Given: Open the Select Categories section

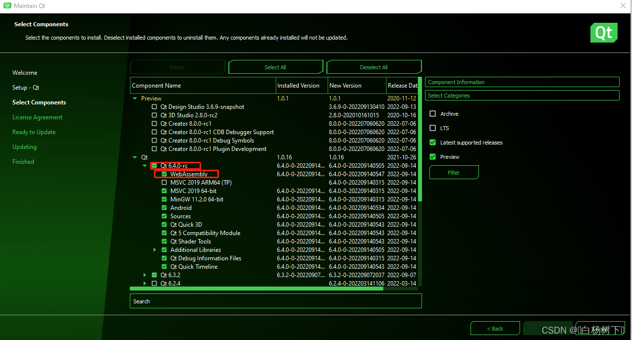Looking at the screenshot, I should [522, 96].
